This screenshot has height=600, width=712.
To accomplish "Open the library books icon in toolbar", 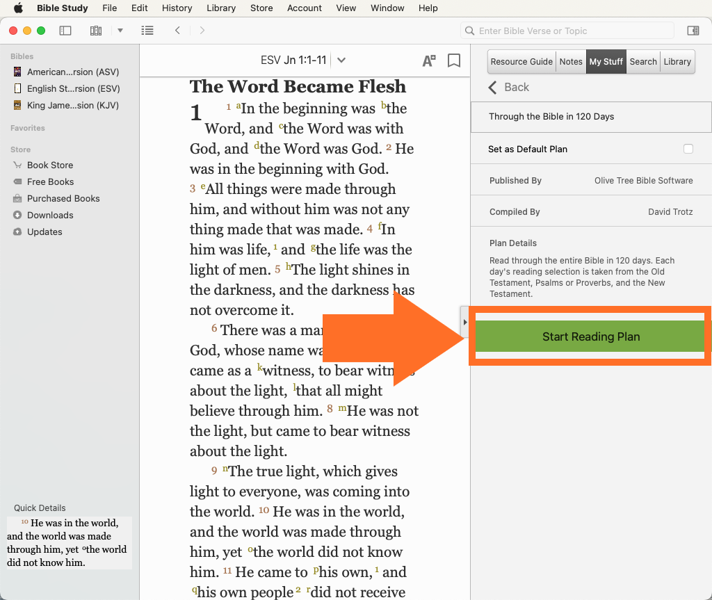I will coord(96,31).
